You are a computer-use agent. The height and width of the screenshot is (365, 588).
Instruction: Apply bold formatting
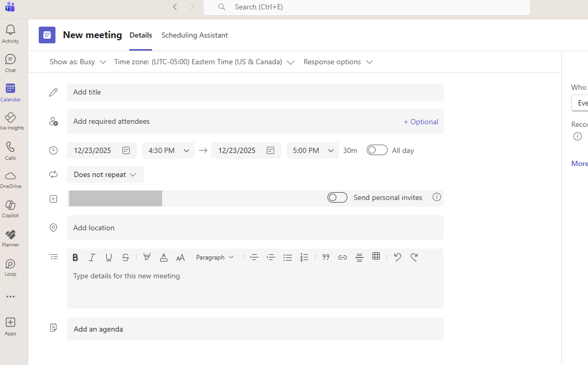click(75, 257)
